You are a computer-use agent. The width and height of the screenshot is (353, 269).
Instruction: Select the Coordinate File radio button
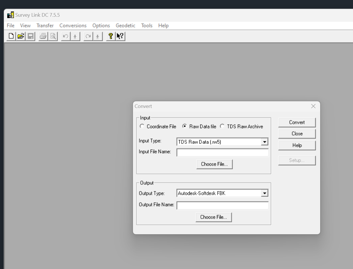pos(142,126)
